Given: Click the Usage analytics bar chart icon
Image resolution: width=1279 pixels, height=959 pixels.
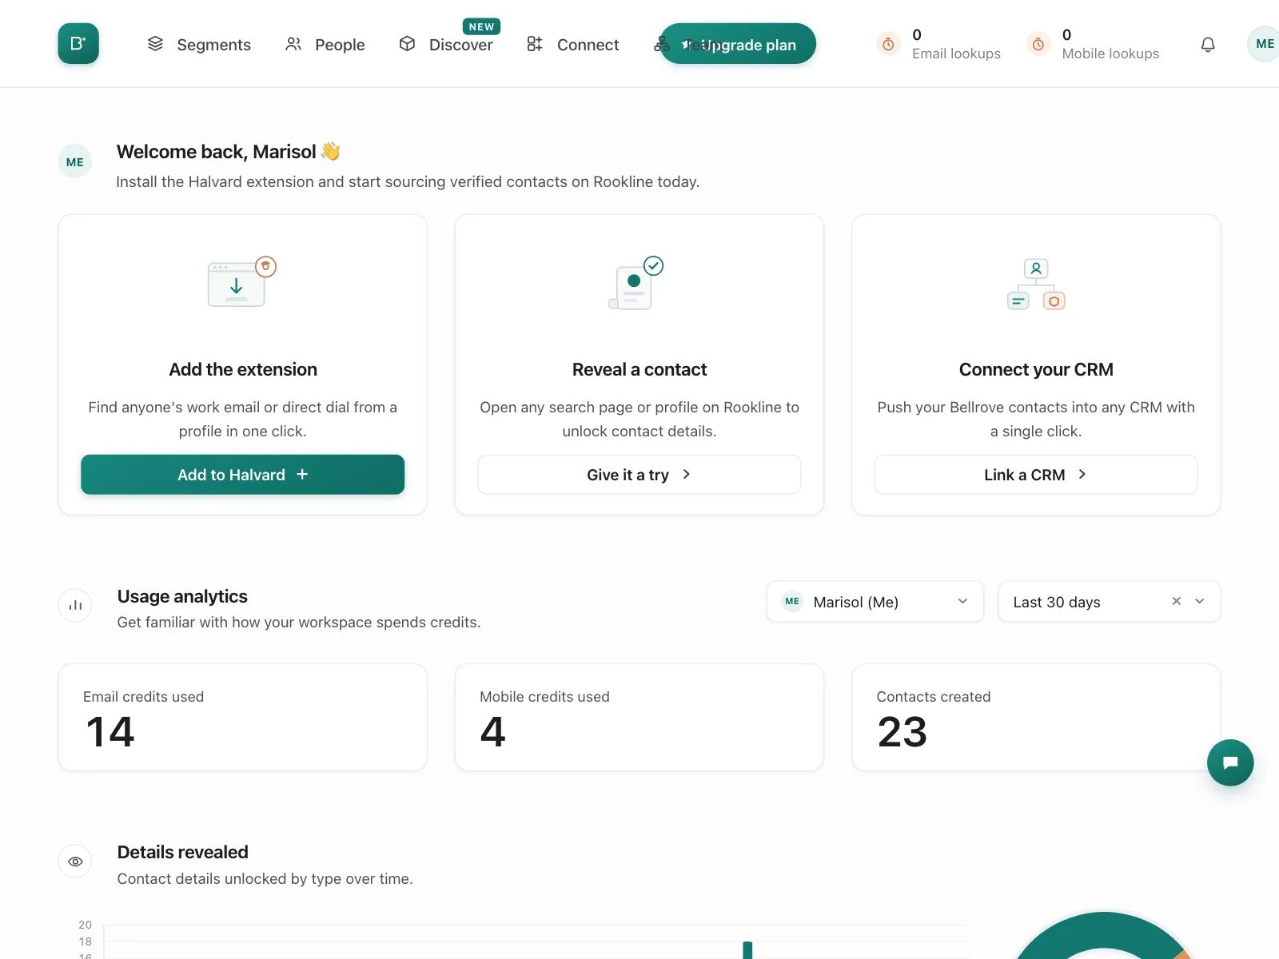Looking at the screenshot, I should (x=75, y=605).
